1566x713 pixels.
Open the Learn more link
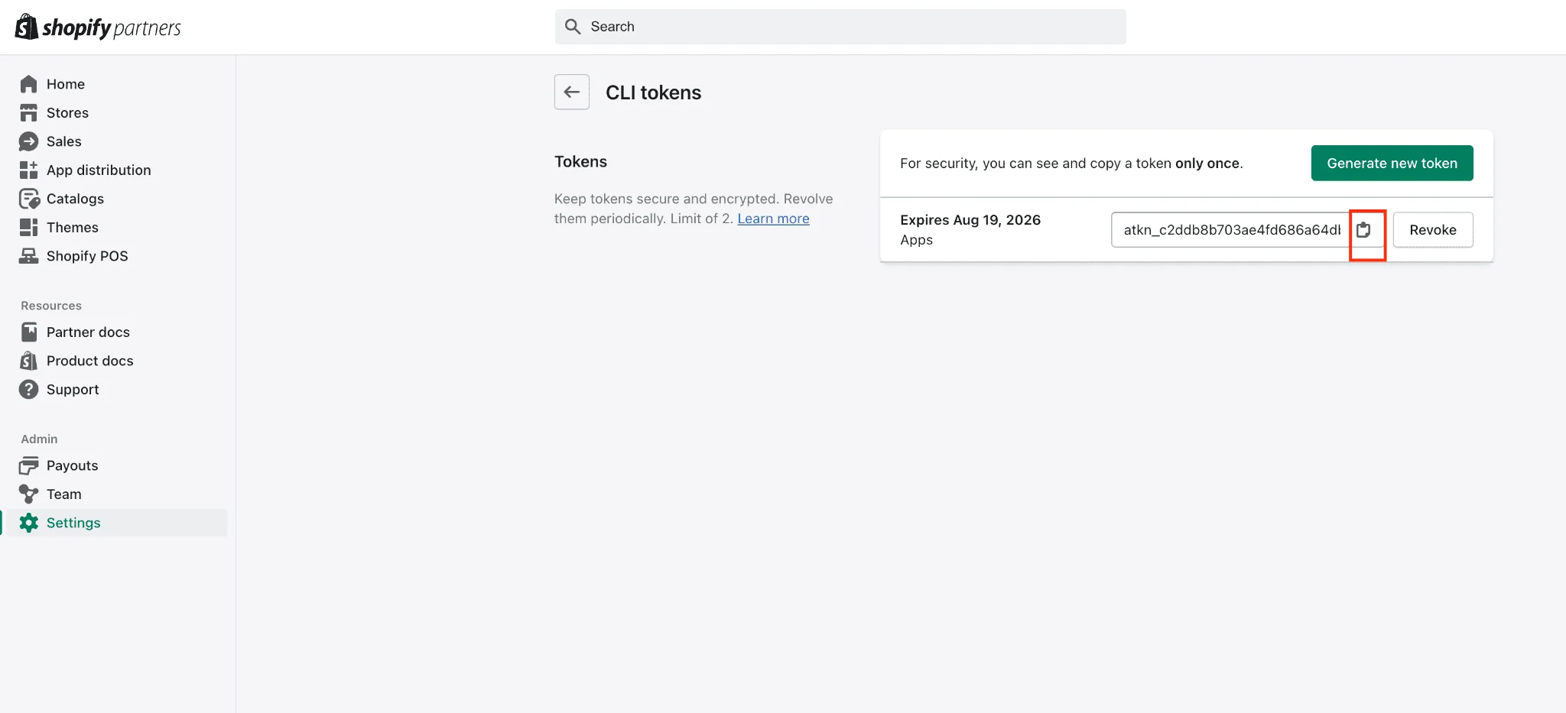tap(773, 219)
